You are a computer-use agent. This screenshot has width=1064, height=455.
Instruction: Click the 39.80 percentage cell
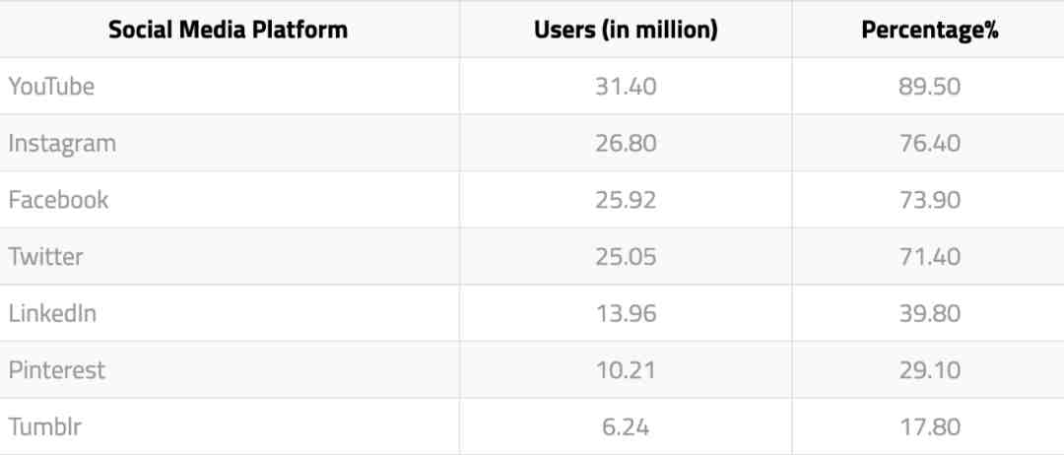(x=930, y=313)
